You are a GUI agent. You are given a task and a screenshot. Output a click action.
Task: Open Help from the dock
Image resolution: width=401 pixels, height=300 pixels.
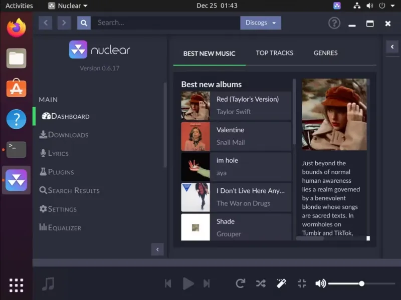point(17,119)
